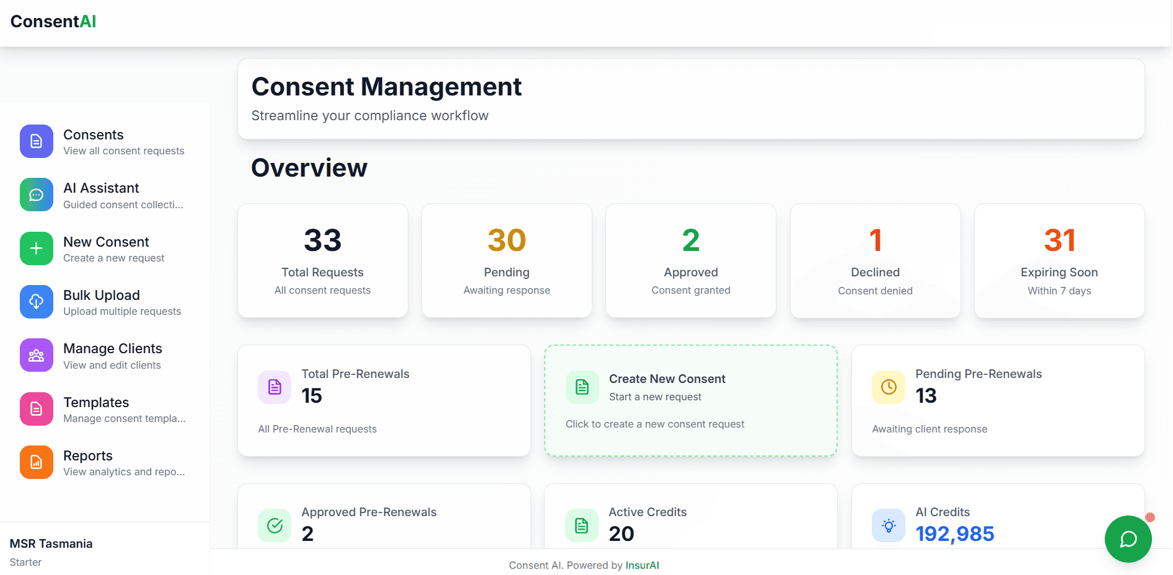Click the document icon in Create New Consent card

pos(581,387)
